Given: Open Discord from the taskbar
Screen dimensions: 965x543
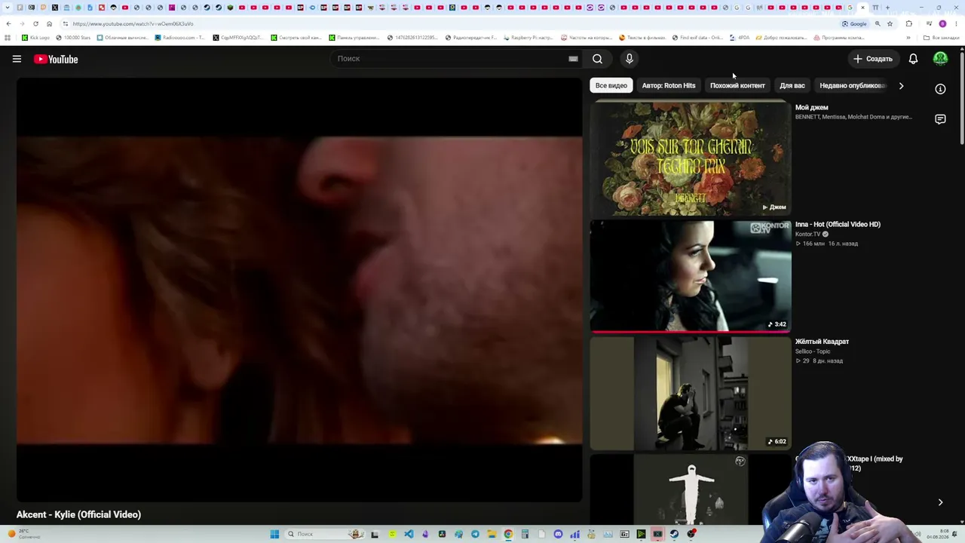Looking at the screenshot, I should [x=558, y=534].
